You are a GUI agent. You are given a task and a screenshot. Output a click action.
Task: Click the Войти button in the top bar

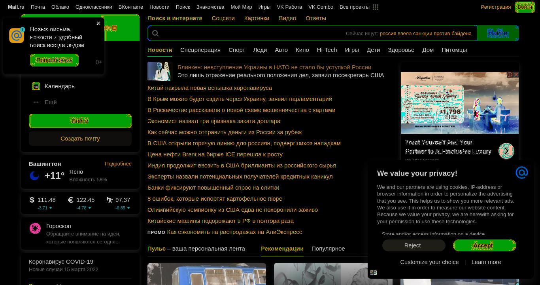525,7
